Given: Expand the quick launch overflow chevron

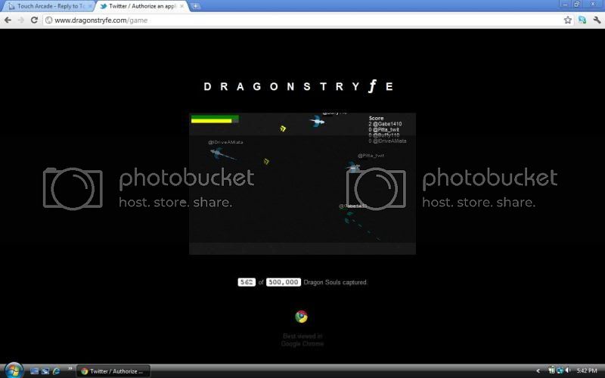Looking at the screenshot, I should [x=70, y=369].
